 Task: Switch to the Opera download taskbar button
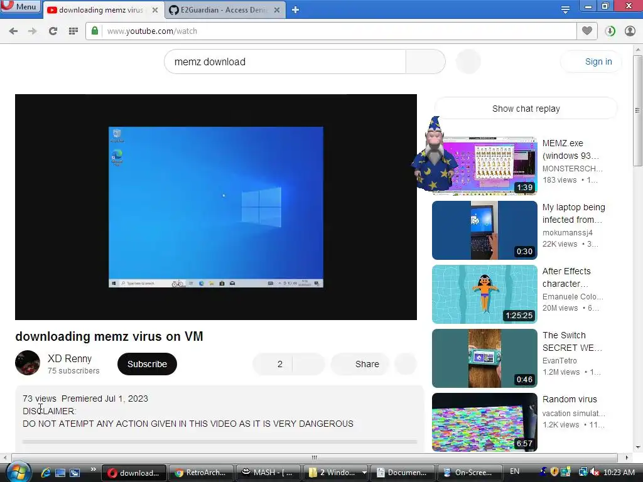(x=134, y=473)
